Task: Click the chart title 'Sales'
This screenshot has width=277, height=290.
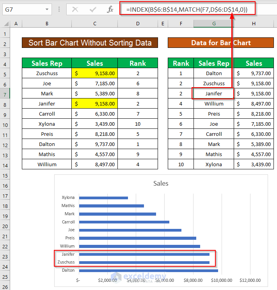Action: tap(161, 183)
